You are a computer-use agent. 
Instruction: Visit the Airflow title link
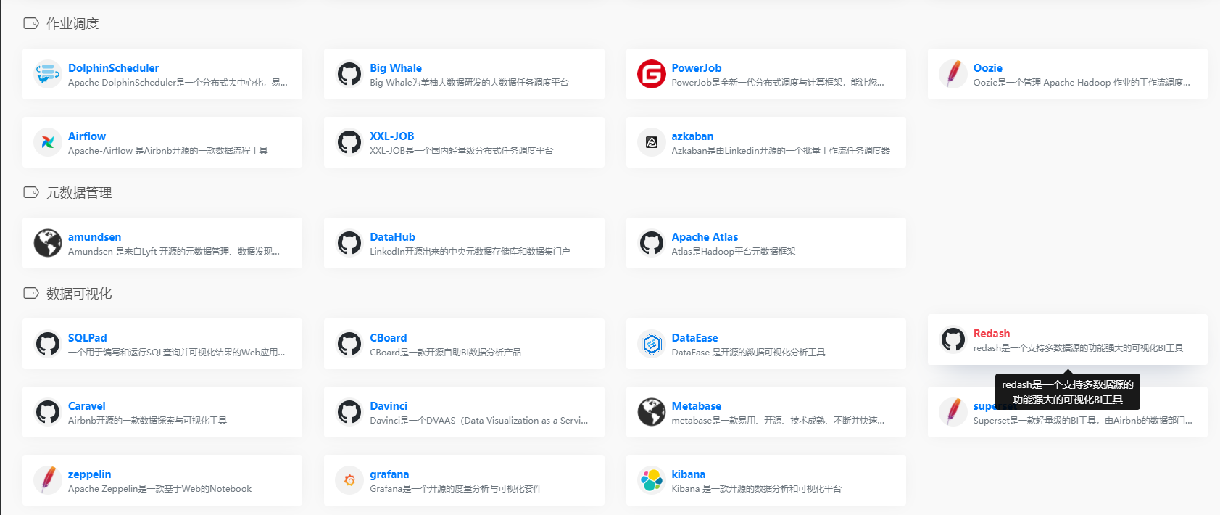87,136
